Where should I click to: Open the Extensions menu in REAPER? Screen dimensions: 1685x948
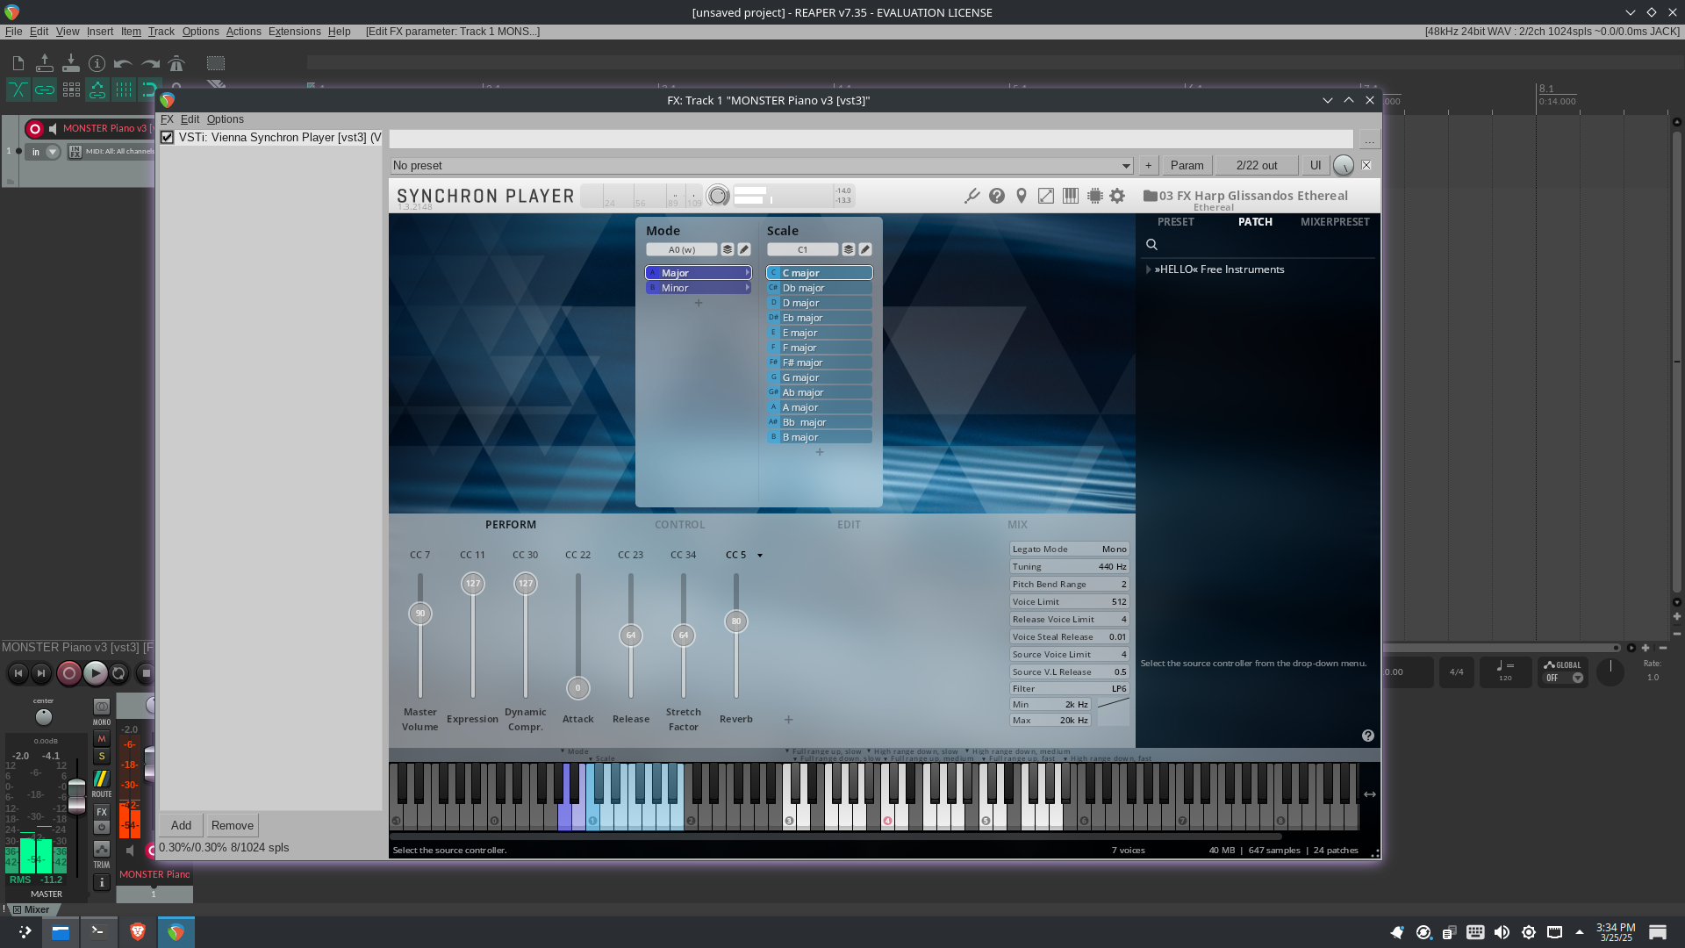click(294, 32)
